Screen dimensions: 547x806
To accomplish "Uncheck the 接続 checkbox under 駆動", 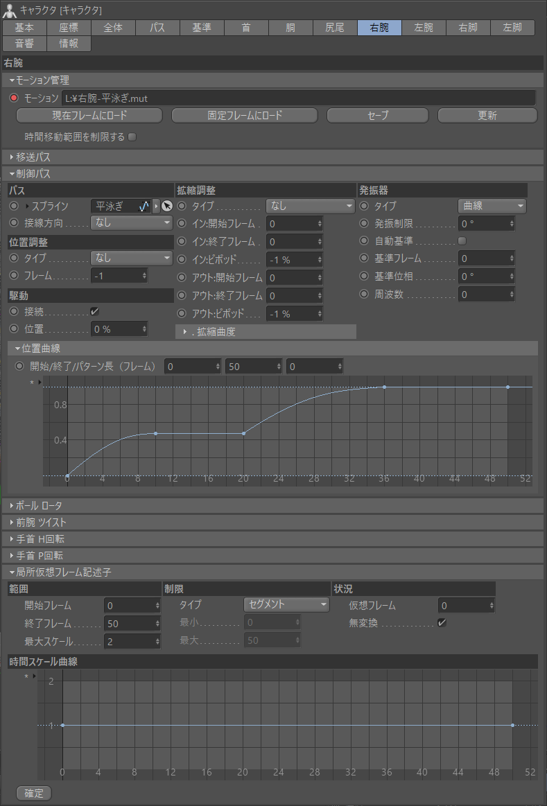I will [x=95, y=312].
